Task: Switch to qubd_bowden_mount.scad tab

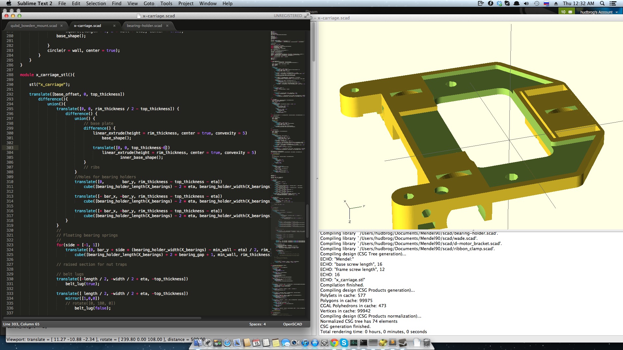Action: tap(33, 26)
